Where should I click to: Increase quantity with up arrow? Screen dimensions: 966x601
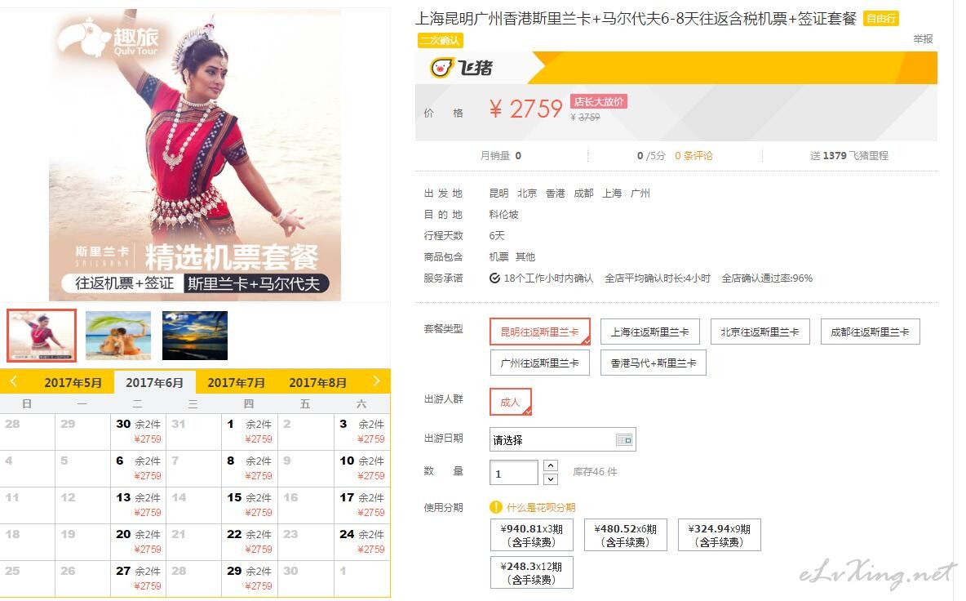click(x=550, y=465)
